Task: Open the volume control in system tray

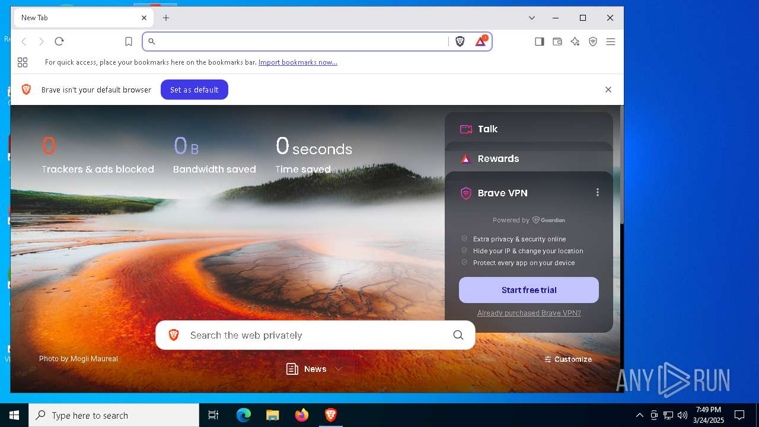Action: pos(682,415)
